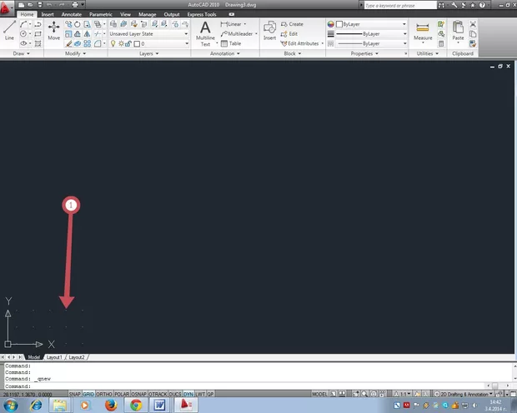This screenshot has width=517, height=413.
Task: Select the Hatch tool in Draw
Action: (38, 43)
